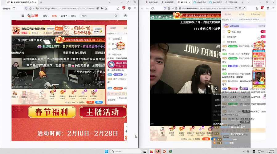Open 钻粉纪念日 banner in right chat panel

pos(244,26)
